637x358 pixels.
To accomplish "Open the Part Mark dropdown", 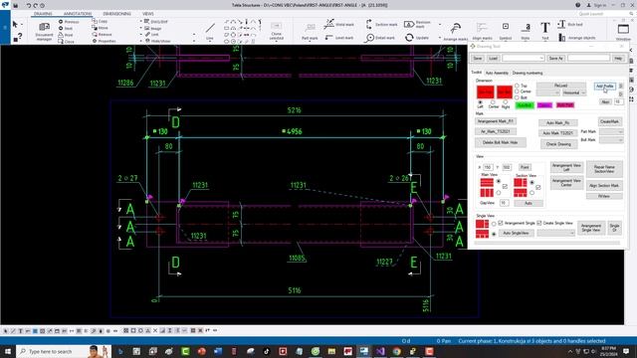I will click(x=611, y=132).
